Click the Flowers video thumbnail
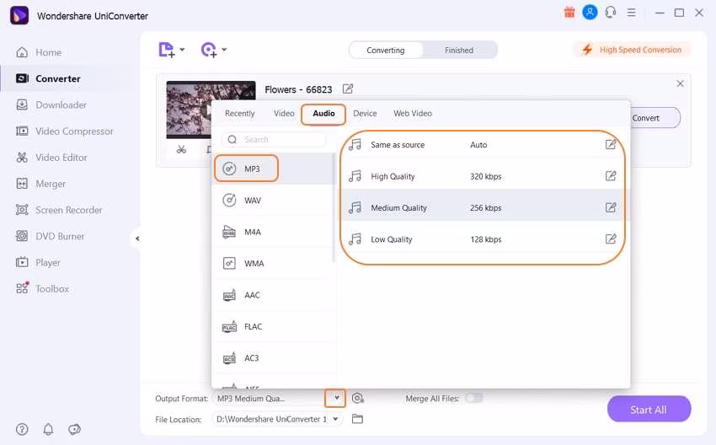Viewport: 716px width, 445px height. coord(189,110)
